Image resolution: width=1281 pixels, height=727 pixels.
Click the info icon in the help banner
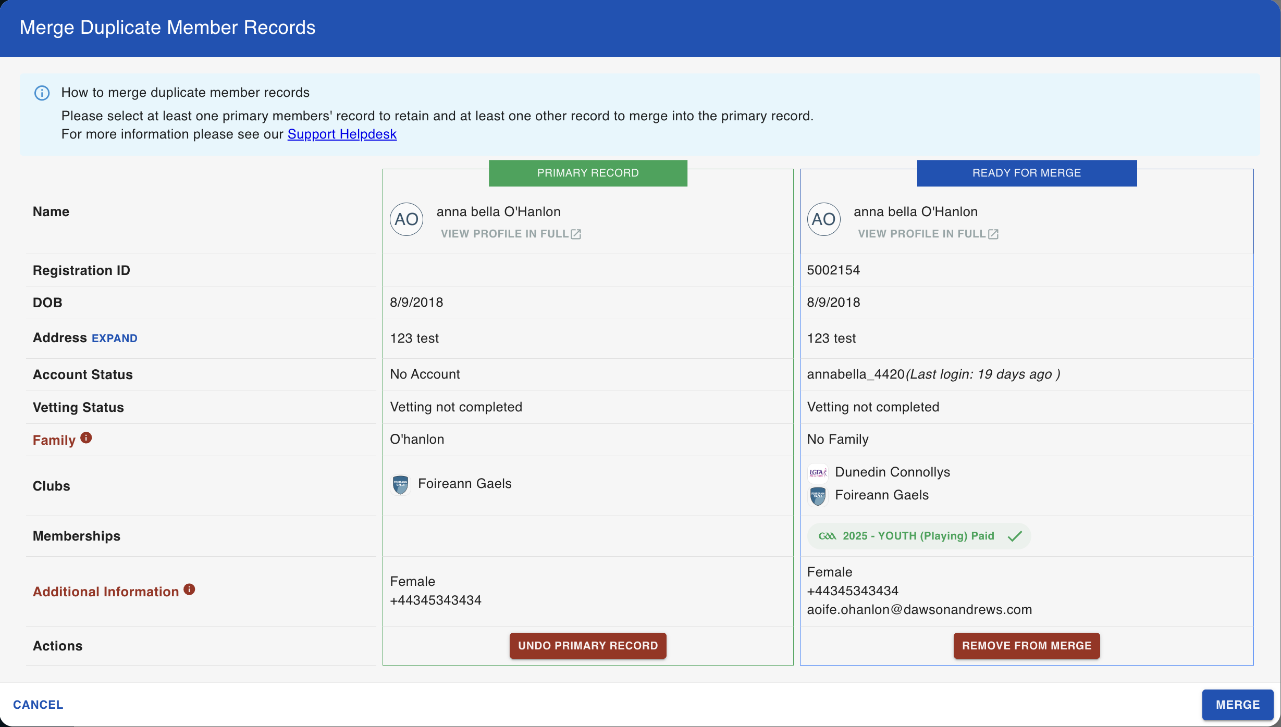pos(42,93)
